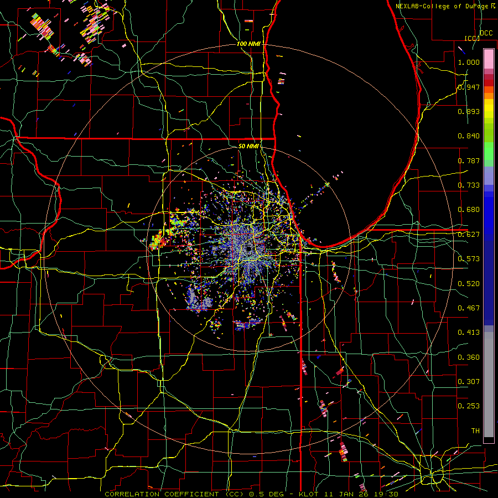Pick the lavender color band beside 0.733
Screen dimensions: 498x498
(x=489, y=175)
